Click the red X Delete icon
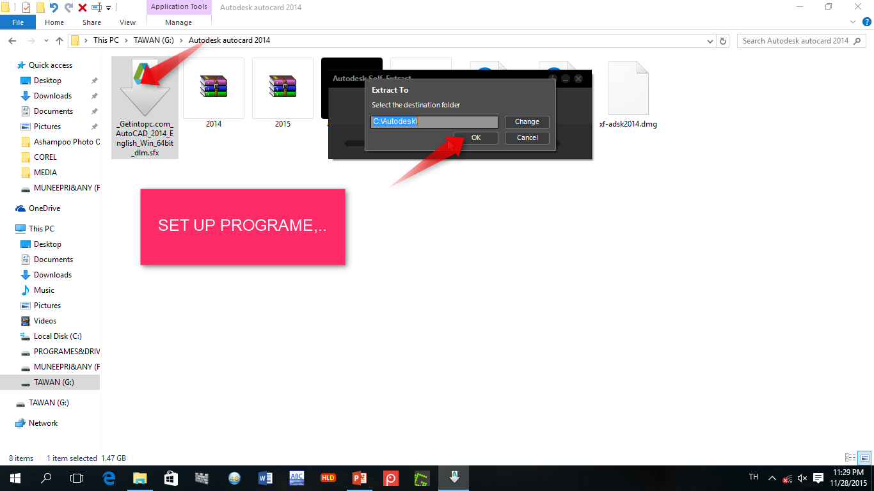This screenshot has width=874, height=491. click(x=83, y=8)
